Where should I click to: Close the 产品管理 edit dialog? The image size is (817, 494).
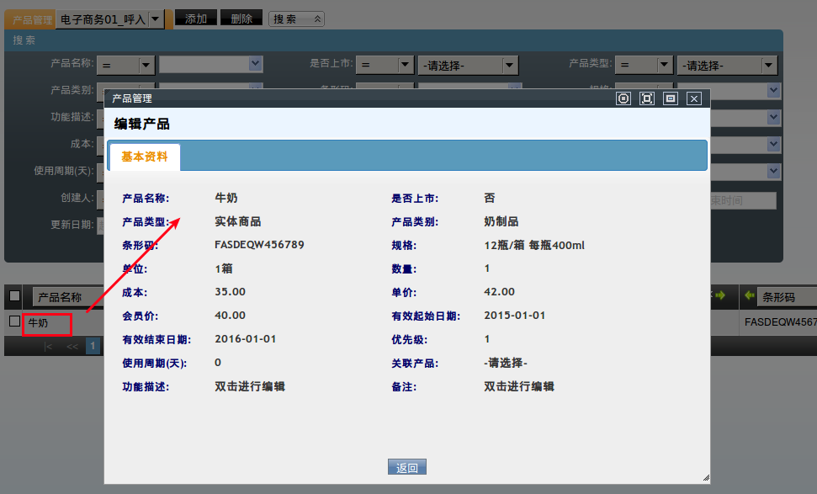tap(694, 98)
